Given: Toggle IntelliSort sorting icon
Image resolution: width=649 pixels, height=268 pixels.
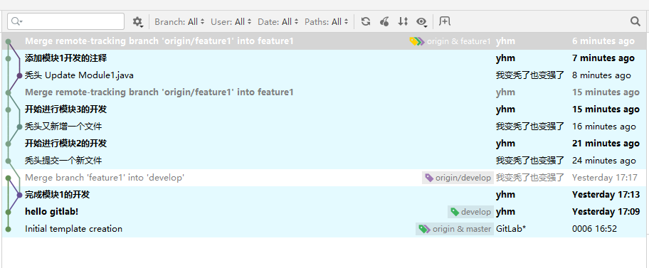Looking at the screenshot, I should 403,21.
